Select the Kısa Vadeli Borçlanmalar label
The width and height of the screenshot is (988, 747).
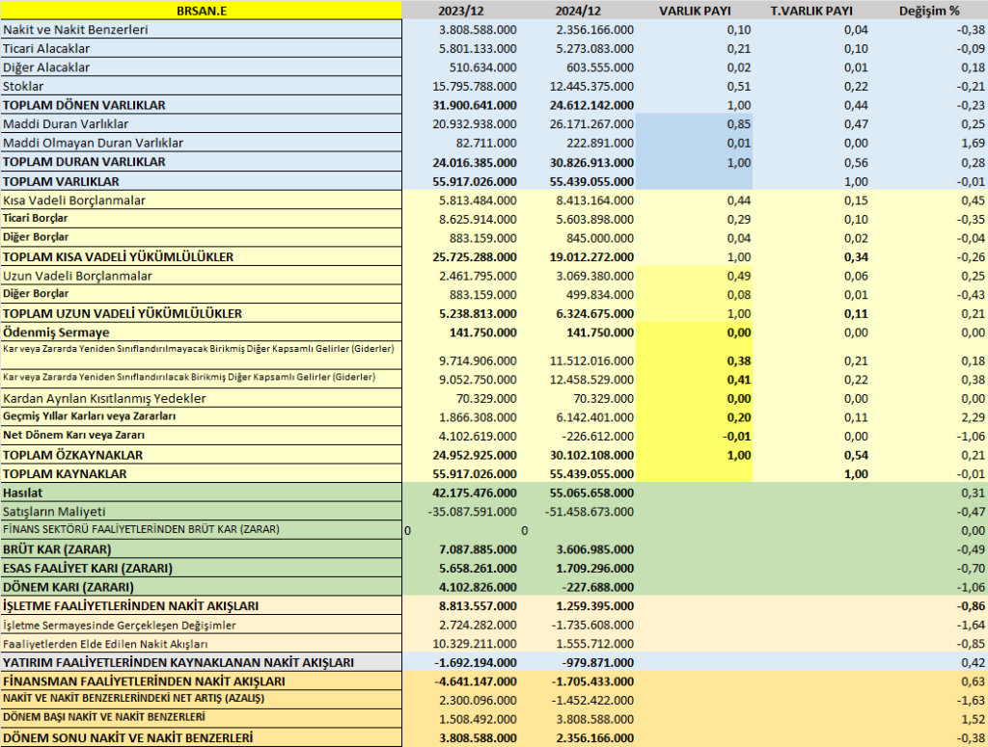[x=201, y=200]
